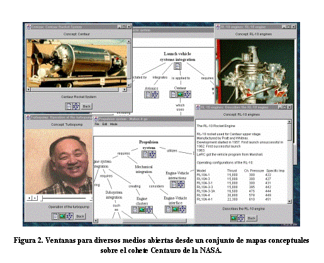Image resolution: width=324 pixels, height=263 pixels.
Task: Click icon under Launch vehicle systems integration
Action: [x=177, y=66]
